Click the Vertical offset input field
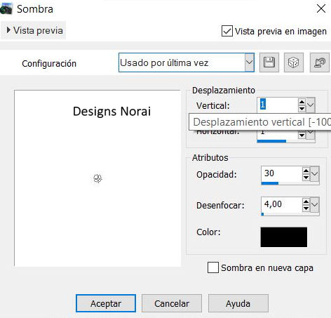The width and height of the screenshot is (331, 318). tap(278, 105)
